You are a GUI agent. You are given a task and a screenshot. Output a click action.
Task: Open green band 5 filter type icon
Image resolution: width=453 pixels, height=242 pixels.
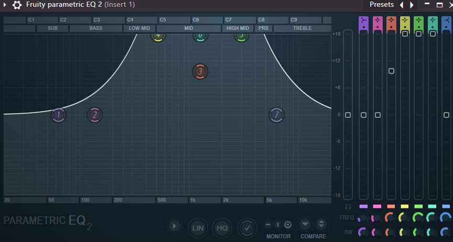pyautogui.click(x=418, y=20)
